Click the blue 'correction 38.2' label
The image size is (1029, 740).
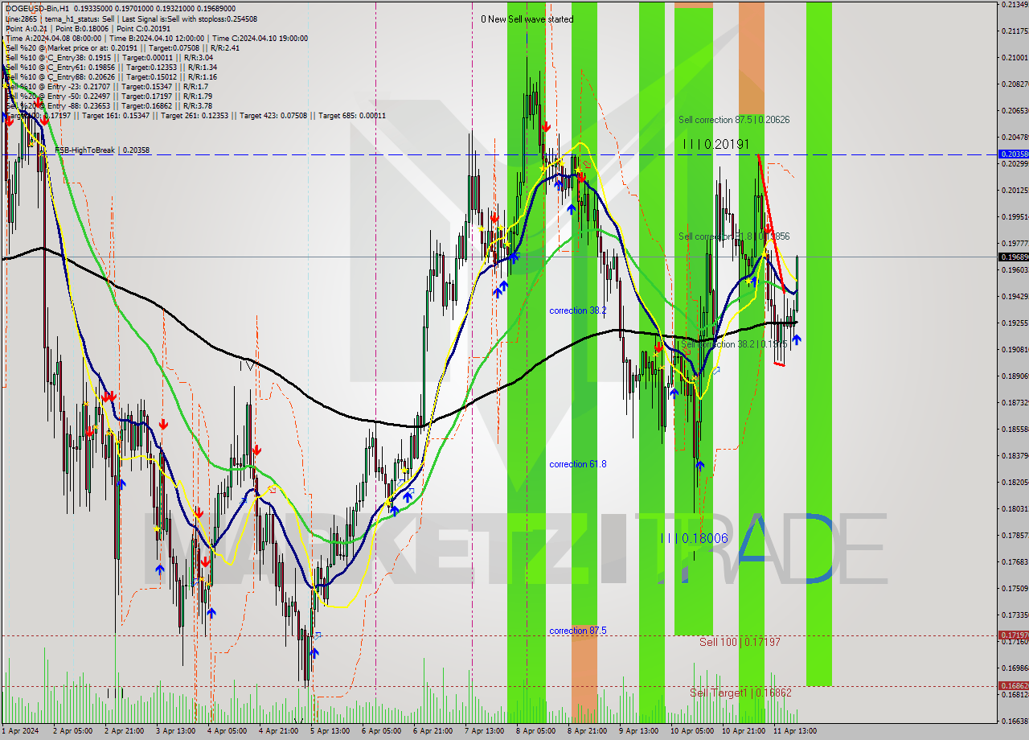point(578,310)
